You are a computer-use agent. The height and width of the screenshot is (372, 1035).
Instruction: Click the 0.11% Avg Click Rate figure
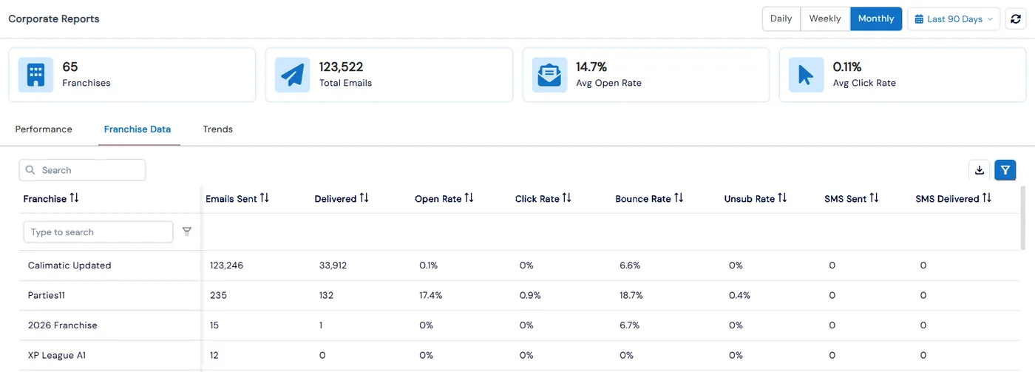pyautogui.click(x=847, y=67)
